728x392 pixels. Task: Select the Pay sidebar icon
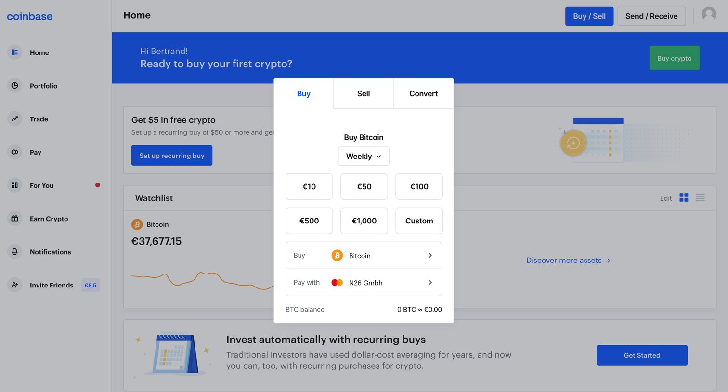coord(15,152)
